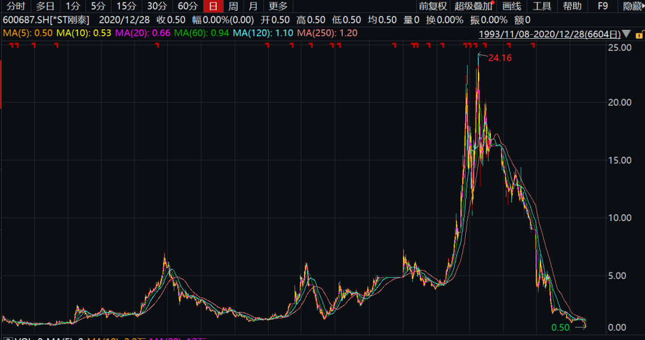Click the leftmost red event marker on chart
This screenshot has width=645, height=340.
tap(11, 45)
